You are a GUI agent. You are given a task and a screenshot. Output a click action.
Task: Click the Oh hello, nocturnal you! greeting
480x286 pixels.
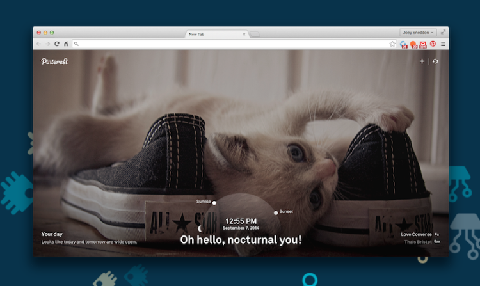pyautogui.click(x=241, y=240)
